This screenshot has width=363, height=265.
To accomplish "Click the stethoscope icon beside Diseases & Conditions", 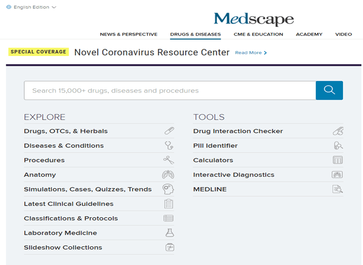I will 169,145.
